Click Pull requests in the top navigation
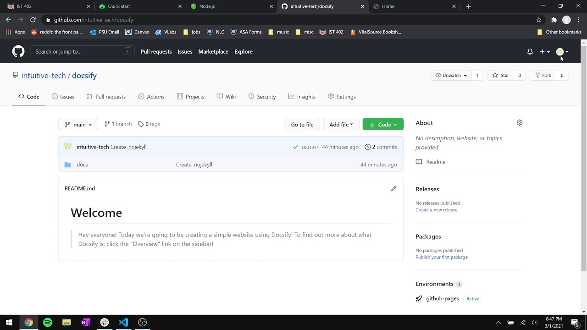 click(156, 52)
